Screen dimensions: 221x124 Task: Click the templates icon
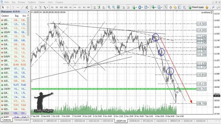146,7
